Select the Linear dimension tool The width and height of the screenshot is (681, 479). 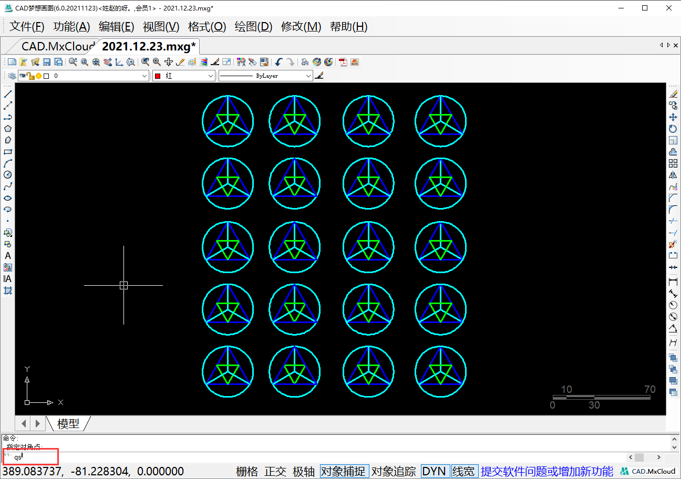click(x=673, y=282)
